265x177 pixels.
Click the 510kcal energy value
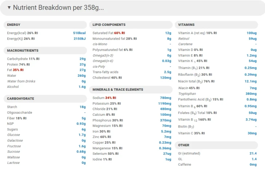point(79,33)
